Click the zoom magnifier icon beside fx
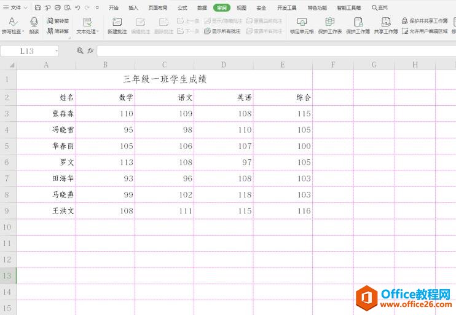 (x=80, y=50)
